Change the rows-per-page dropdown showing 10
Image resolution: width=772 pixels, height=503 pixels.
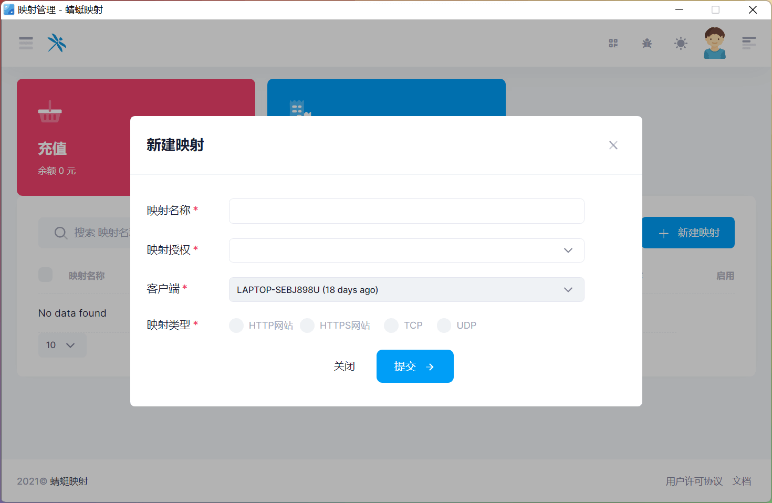[x=62, y=345]
